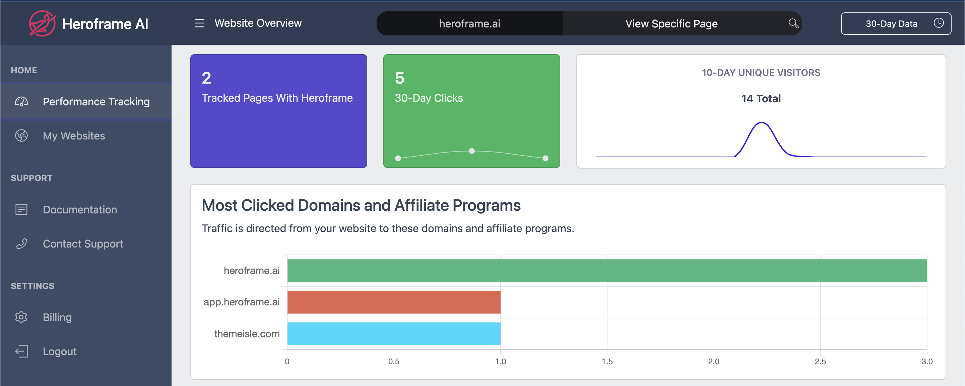Viewport: 965px width, 386px height.
Task: Click the Documentation page icon
Action: click(x=21, y=209)
